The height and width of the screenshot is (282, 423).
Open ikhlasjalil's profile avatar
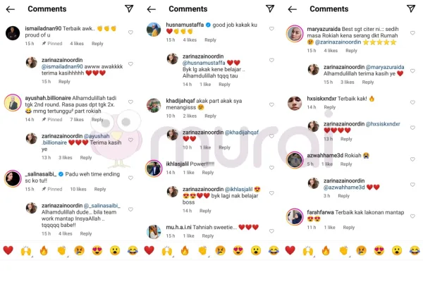[154, 168]
